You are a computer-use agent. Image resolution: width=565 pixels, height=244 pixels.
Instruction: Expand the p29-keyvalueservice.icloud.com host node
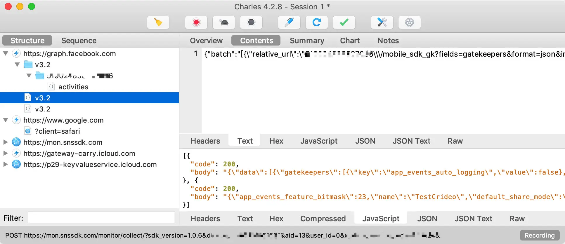(6, 164)
